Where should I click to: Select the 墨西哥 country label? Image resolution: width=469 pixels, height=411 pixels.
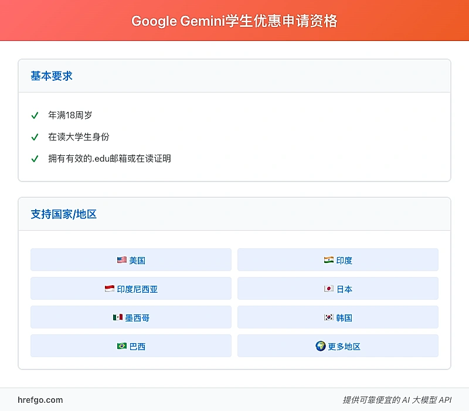click(x=137, y=318)
